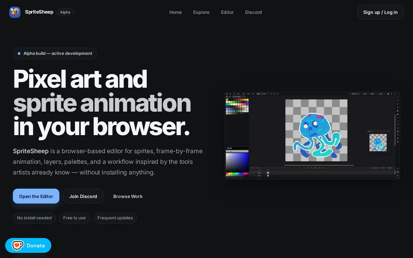Click the Sign up / Log in button
Image resolution: width=413 pixels, height=258 pixels.
(x=380, y=12)
